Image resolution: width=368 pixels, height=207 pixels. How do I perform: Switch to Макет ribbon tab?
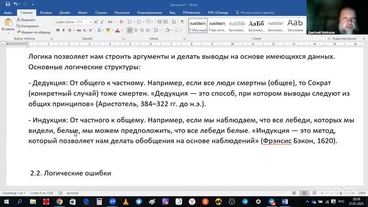pyautogui.click(x=83, y=13)
